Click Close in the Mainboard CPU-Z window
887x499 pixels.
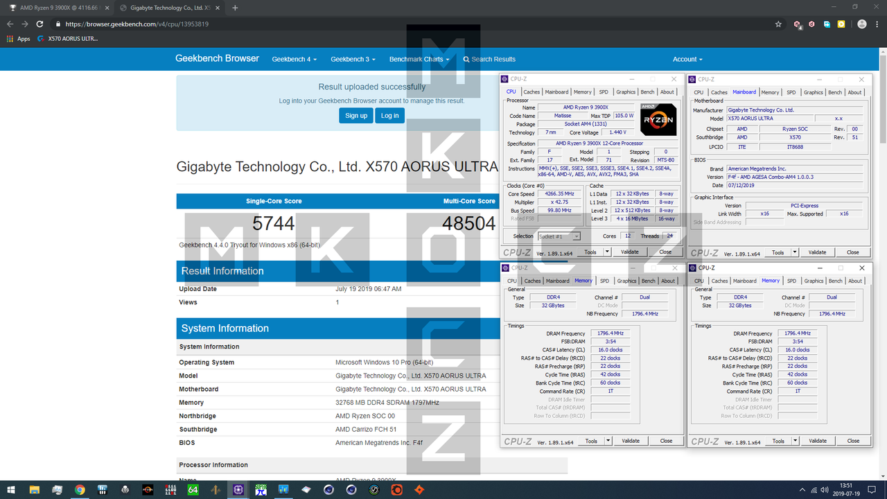point(853,252)
